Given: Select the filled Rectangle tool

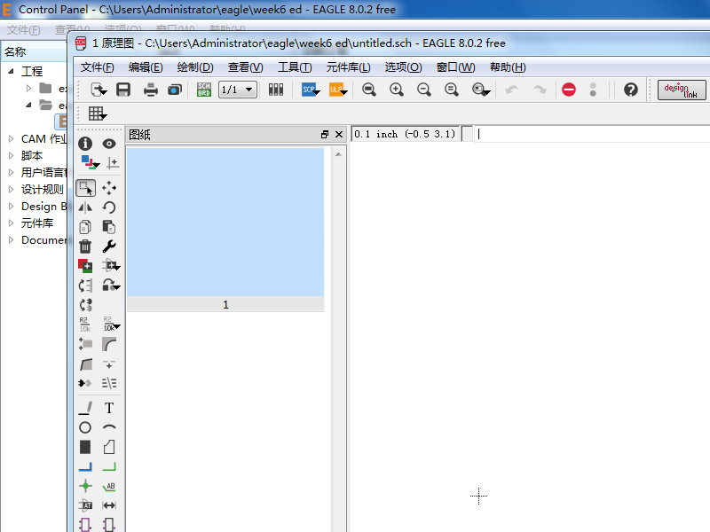Looking at the screenshot, I should 85,448.
